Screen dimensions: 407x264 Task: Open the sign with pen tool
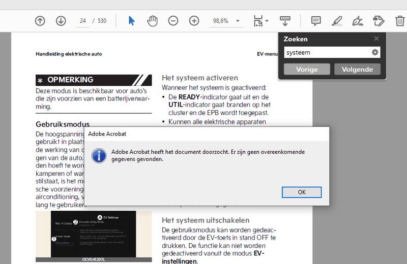point(358,21)
